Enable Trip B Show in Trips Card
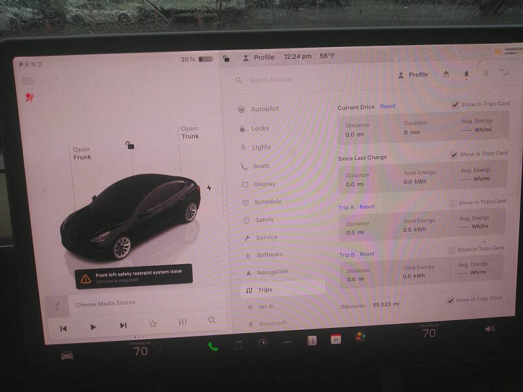523x392 pixels. (x=451, y=250)
